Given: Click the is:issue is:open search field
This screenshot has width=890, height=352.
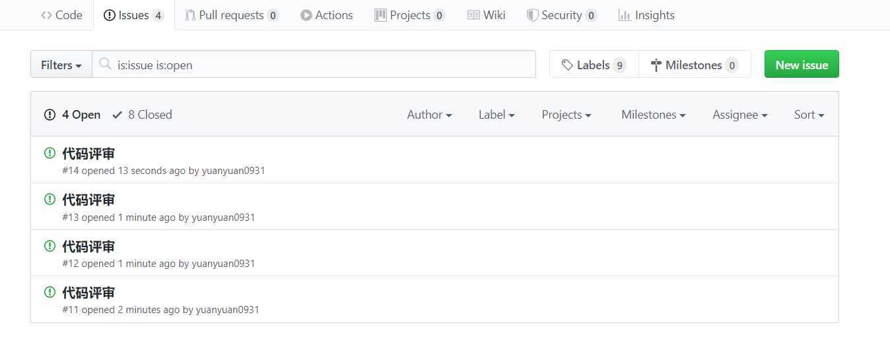Looking at the screenshot, I should point(314,65).
